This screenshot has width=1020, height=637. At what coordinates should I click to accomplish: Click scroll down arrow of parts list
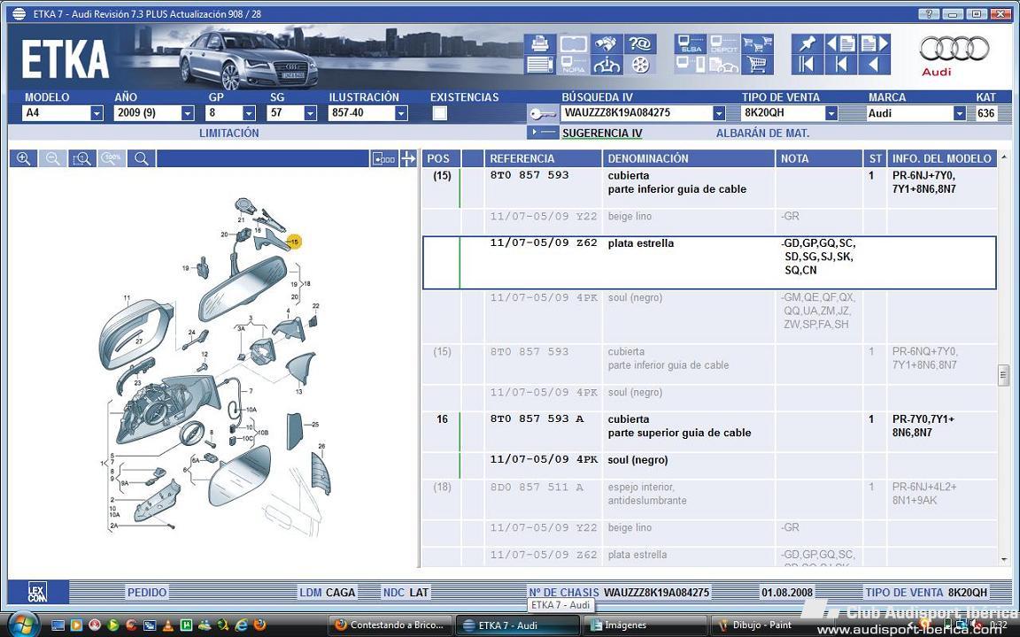[x=1004, y=560]
